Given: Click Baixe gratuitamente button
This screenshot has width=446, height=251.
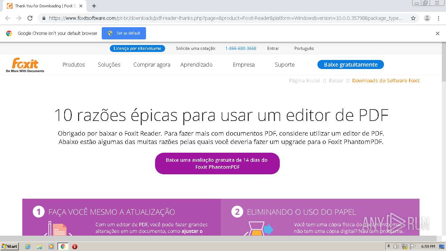Looking at the screenshot, I should [351, 64].
